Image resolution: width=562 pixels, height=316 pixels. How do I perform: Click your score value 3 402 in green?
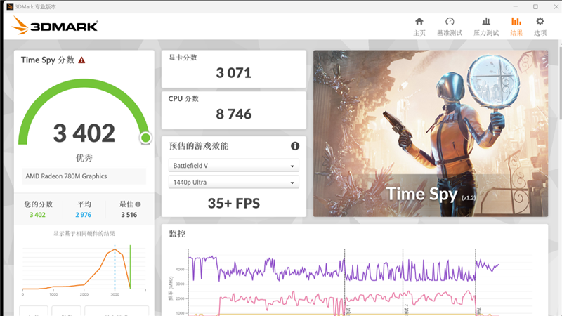(x=37, y=215)
